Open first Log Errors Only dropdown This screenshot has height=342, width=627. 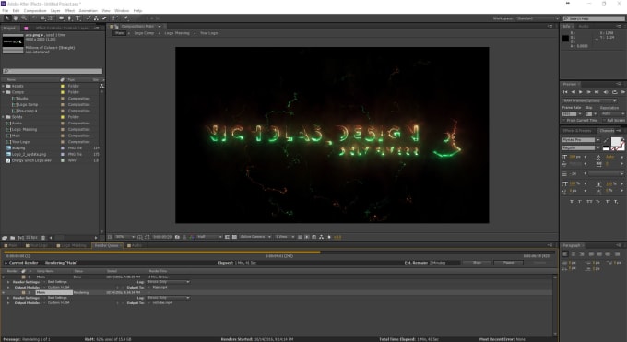click(168, 282)
